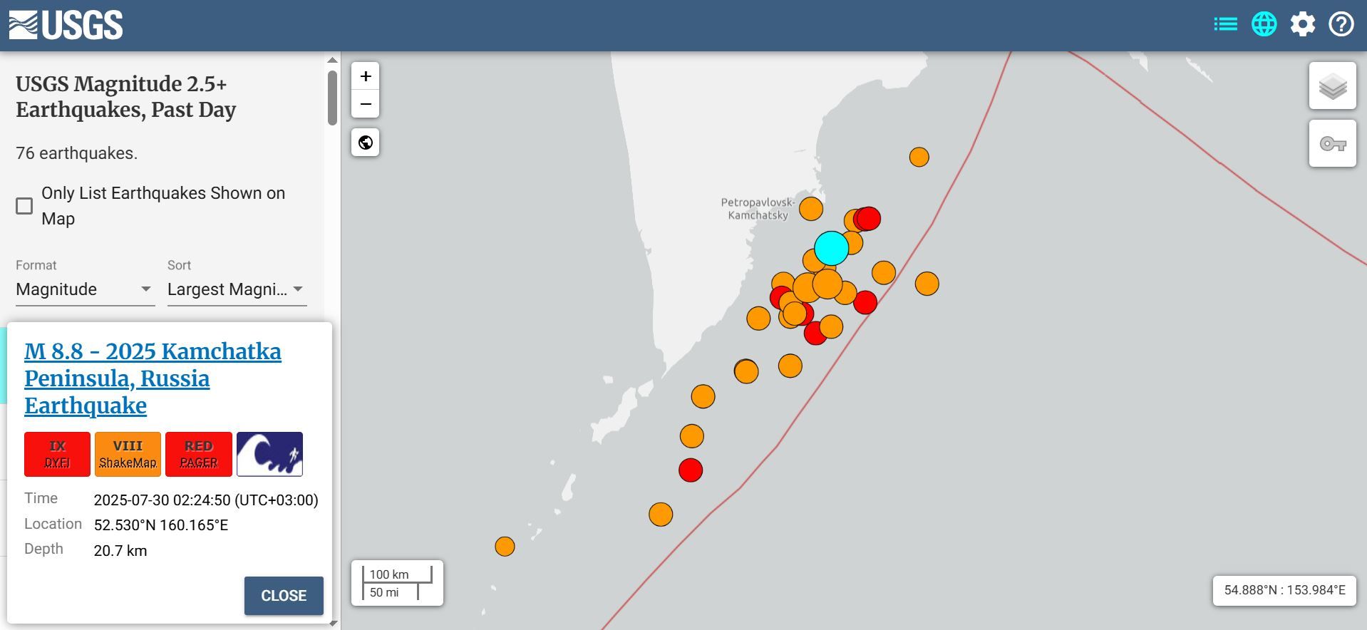Image resolution: width=1367 pixels, height=630 pixels.
Task: Open settings gear in header
Action: pyautogui.click(x=1302, y=24)
